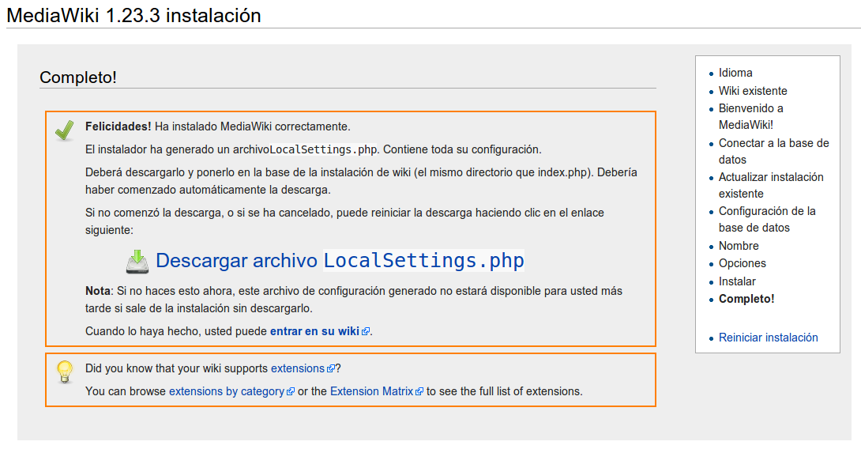Select 'Configuración de la base de datos' step
Viewport: 861px width, 449px height.
tap(767, 219)
